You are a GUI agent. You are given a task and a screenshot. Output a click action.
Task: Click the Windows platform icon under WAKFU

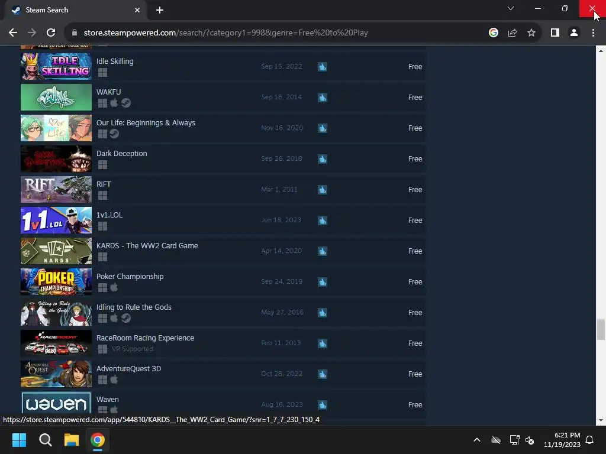pos(102,103)
